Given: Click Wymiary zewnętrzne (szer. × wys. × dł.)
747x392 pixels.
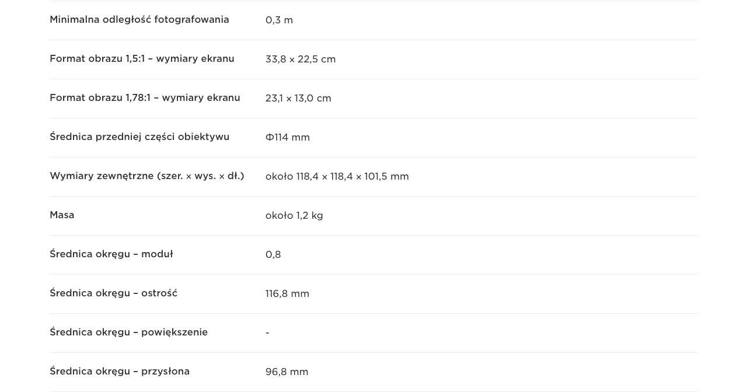Looking at the screenshot, I should click(x=147, y=176).
